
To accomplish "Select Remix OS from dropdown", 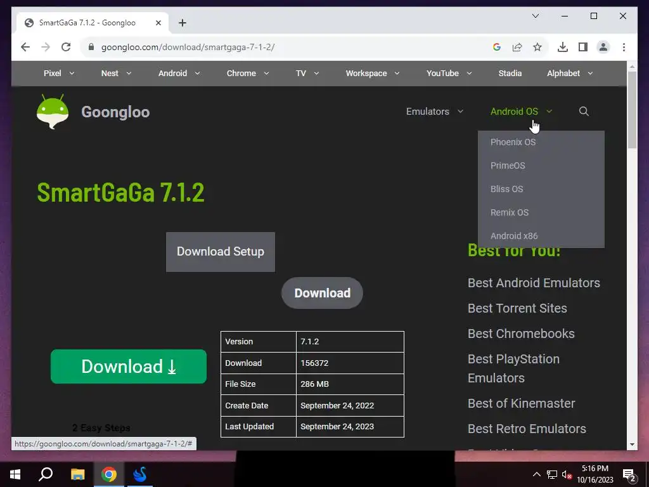I will point(541,212).
